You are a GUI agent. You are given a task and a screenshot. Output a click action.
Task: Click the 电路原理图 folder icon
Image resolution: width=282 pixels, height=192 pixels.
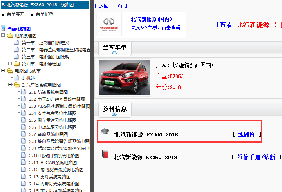pyautogui.click(x=10, y=35)
